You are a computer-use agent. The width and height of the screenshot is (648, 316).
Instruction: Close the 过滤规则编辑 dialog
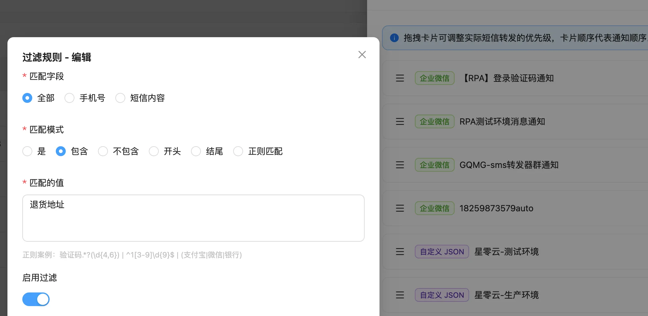tap(362, 55)
